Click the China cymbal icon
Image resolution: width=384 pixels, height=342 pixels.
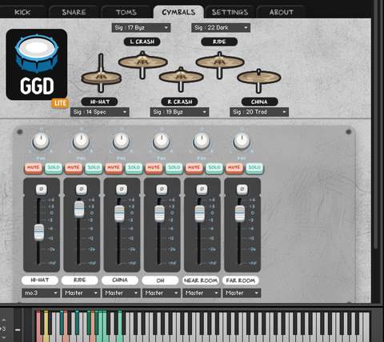[258, 80]
